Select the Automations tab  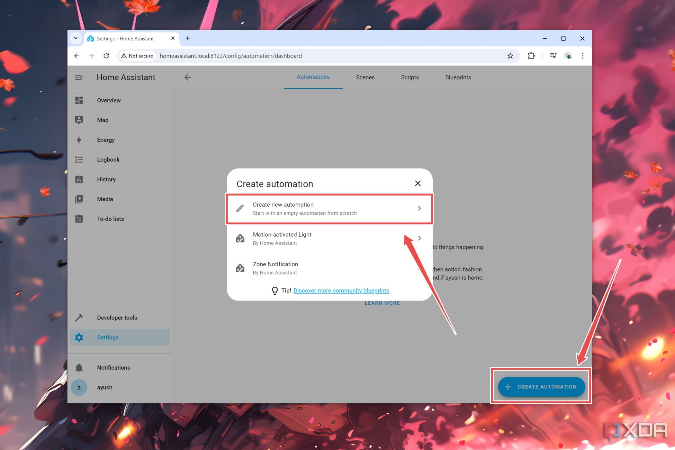(x=313, y=77)
